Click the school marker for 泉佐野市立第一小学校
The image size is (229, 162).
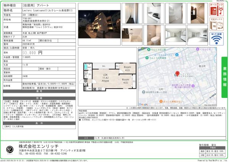point(144,92)
